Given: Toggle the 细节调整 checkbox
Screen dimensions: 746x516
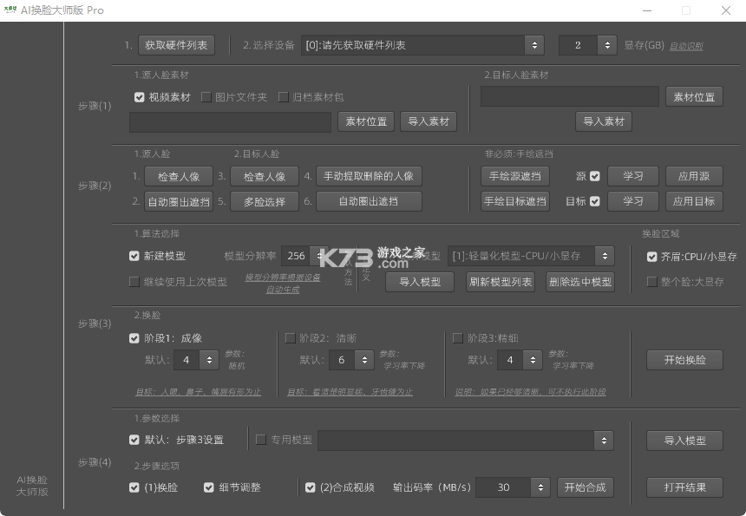Looking at the screenshot, I should click(208, 487).
